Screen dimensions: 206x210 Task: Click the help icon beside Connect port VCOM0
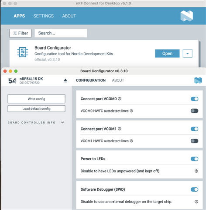(x=120, y=99)
